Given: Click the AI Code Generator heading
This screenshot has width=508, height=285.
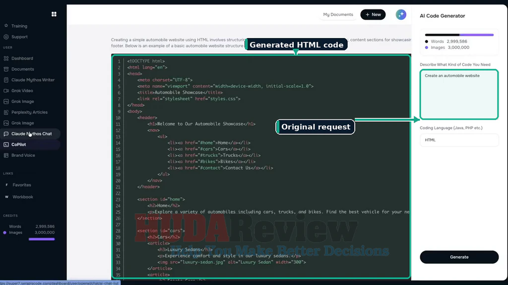Looking at the screenshot, I should pyautogui.click(x=442, y=16).
